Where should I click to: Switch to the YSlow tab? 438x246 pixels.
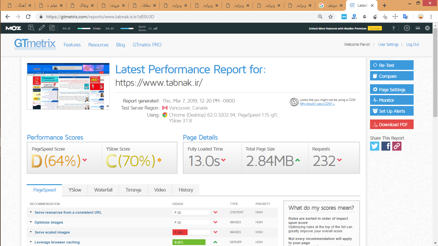point(75,190)
